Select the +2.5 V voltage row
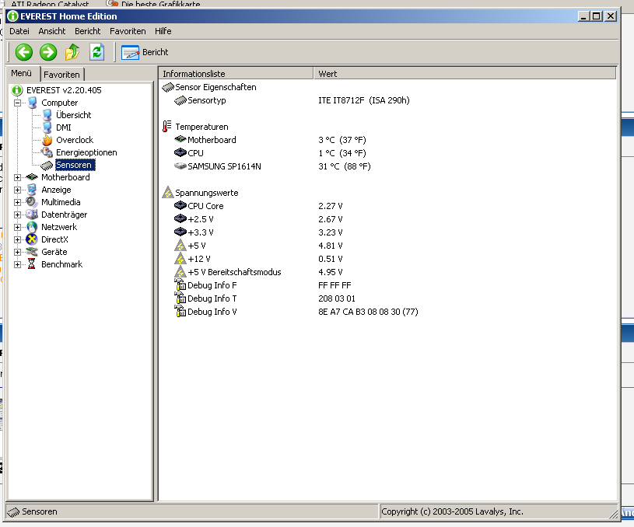The image size is (634, 527). (387, 219)
